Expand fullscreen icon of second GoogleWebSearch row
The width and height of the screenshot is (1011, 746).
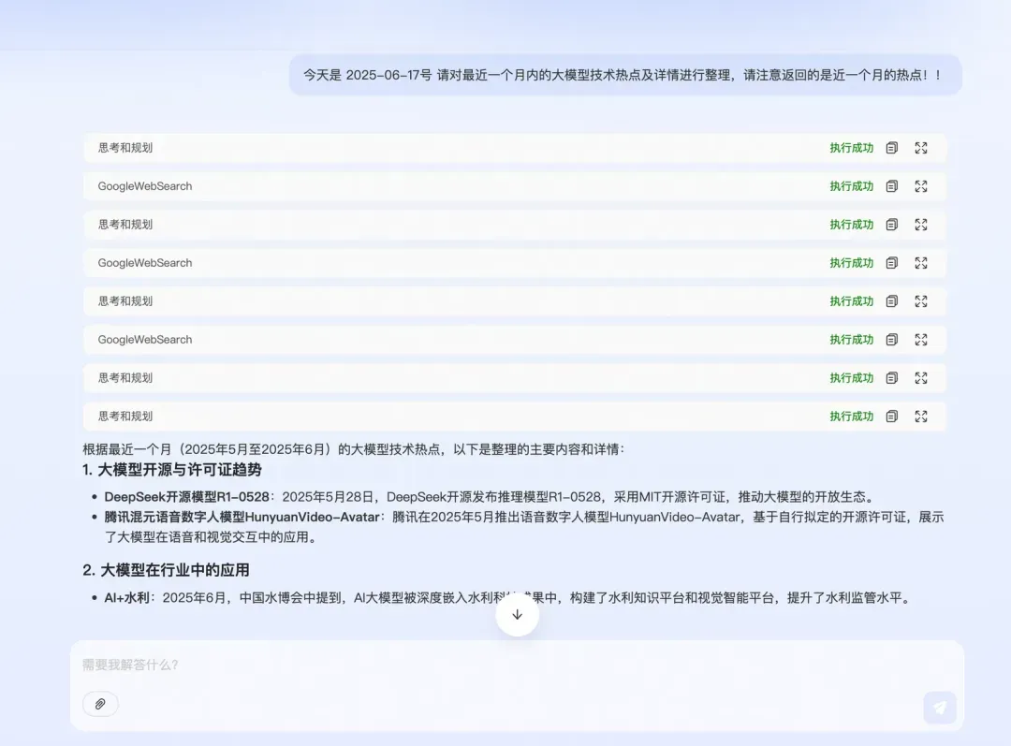tap(921, 263)
